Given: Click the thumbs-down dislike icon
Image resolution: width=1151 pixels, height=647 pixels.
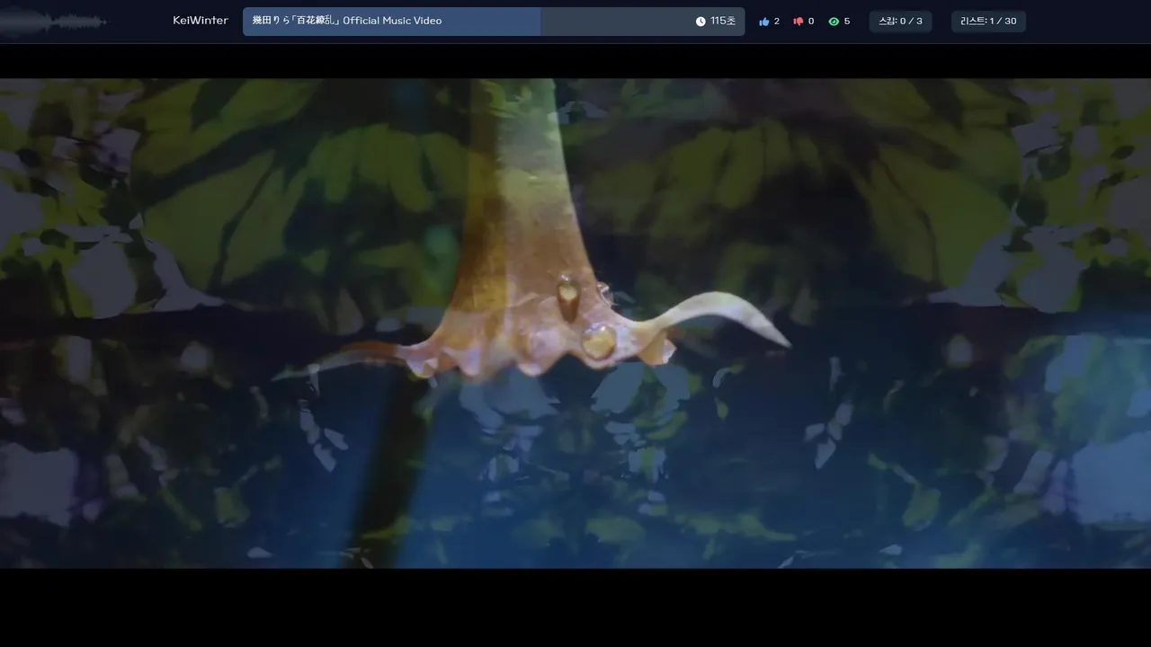Looking at the screenshot, I should pyautogui.click(x=798, y=22).
